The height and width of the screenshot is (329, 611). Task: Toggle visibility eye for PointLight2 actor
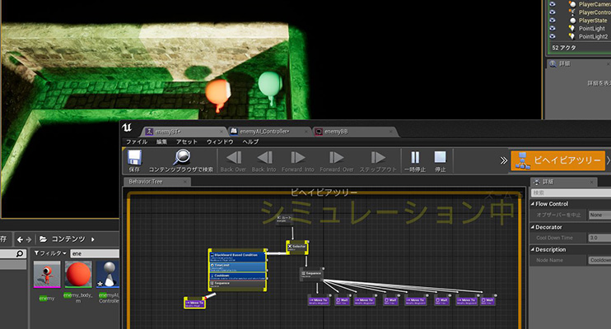pyautogui.click(x=553, y=36)
